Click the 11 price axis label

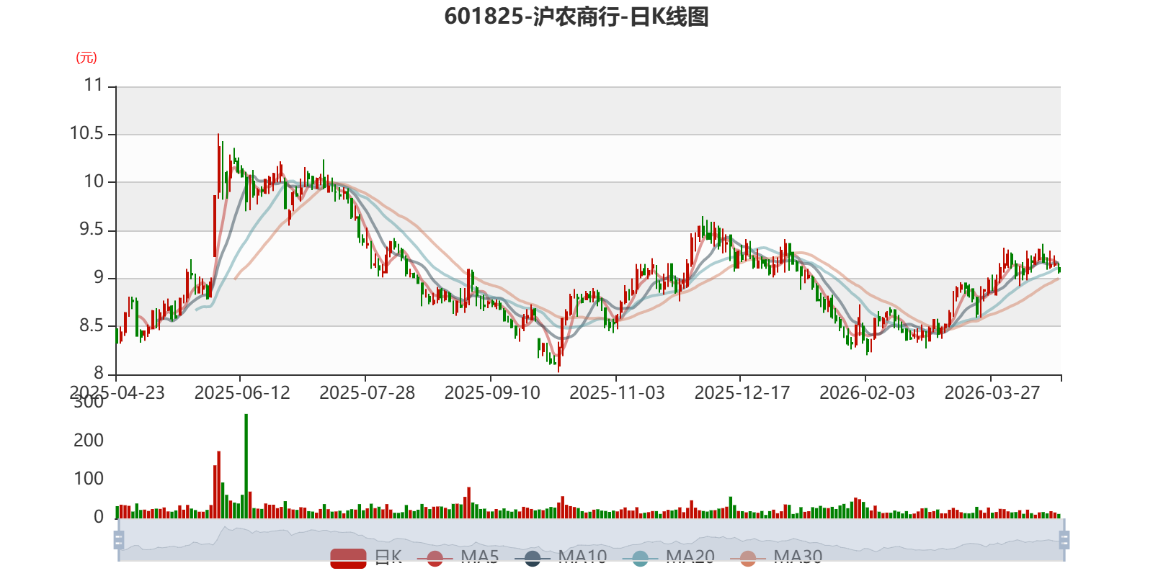(94, 86)
